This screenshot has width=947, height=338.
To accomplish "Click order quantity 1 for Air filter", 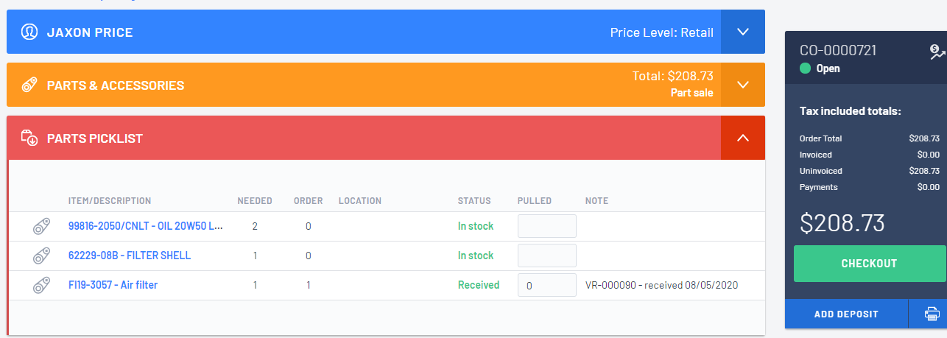I will pos(309,285).
